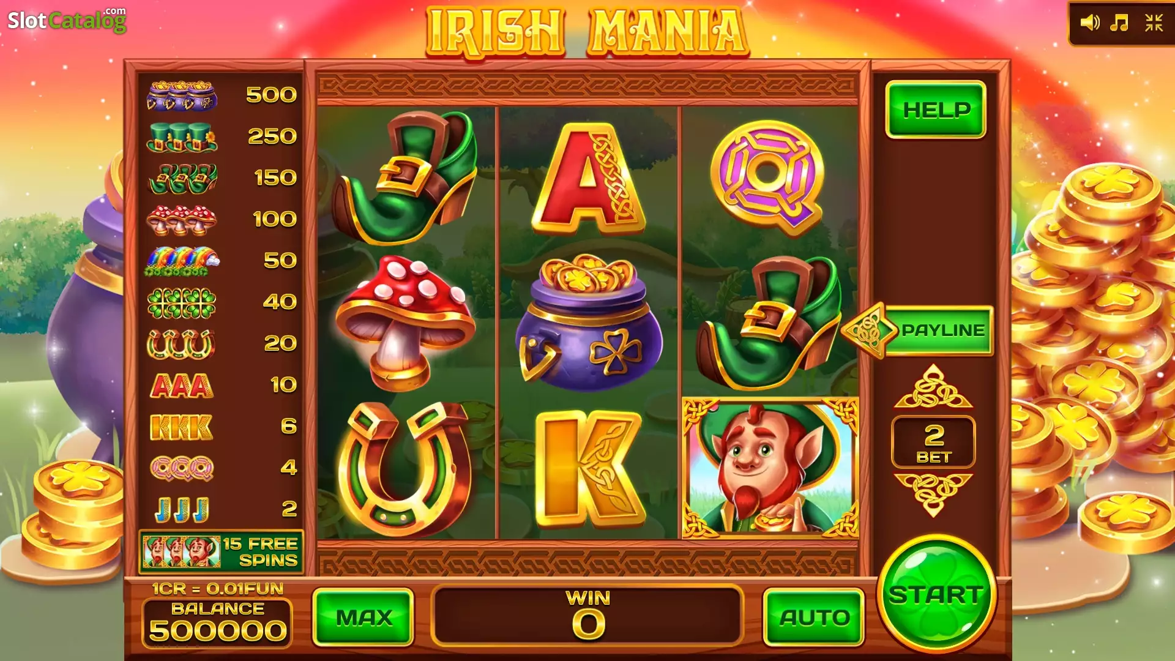The height and width of the screenshot is (661, 1175).
Task: Enable AUTO spin mode
Action: pyautogui.click(x=814, y=617)
